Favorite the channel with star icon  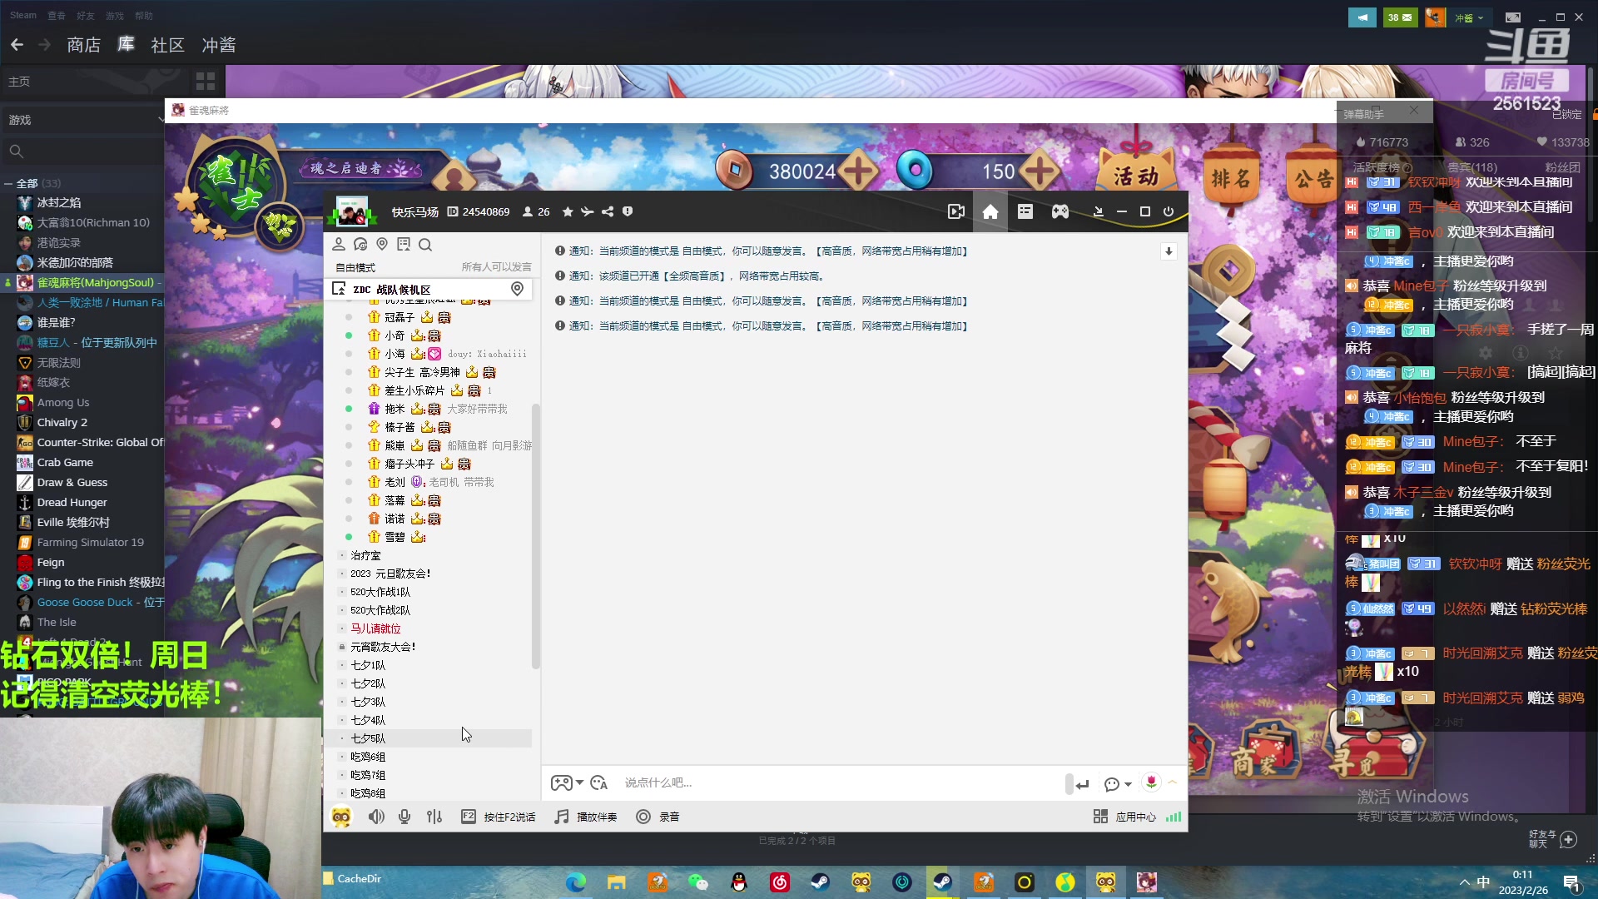[568, 212]
